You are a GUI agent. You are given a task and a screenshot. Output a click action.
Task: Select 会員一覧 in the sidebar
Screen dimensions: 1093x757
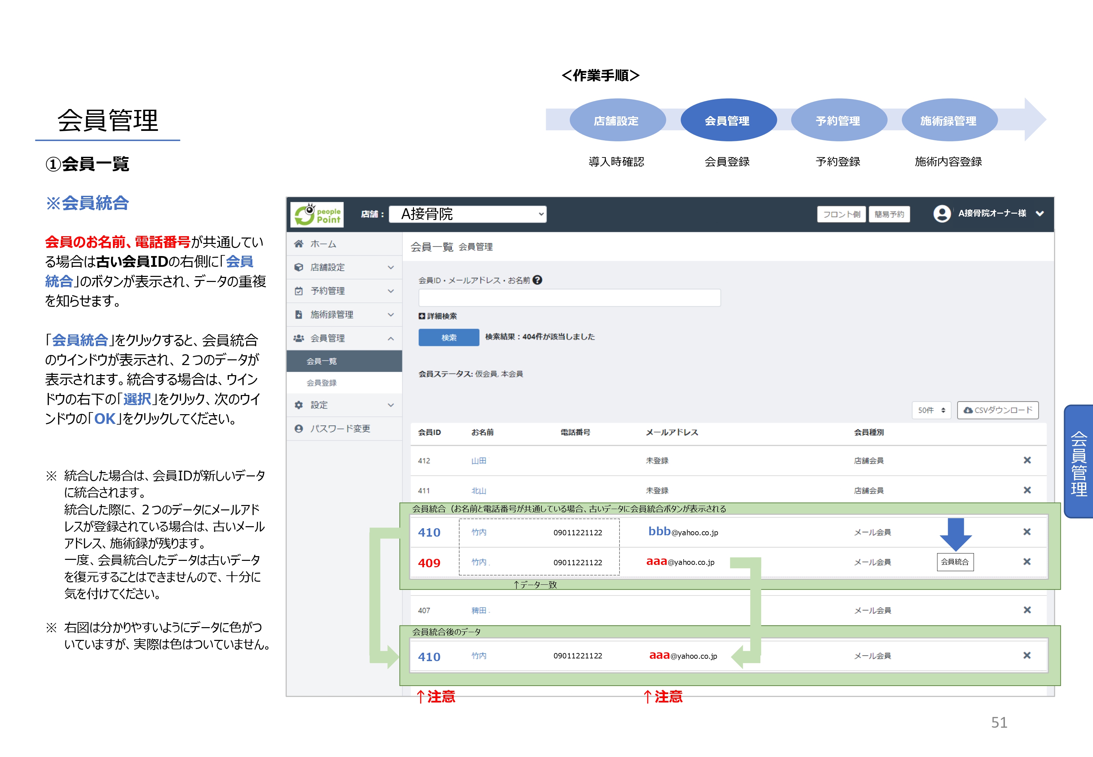(322, 361)
